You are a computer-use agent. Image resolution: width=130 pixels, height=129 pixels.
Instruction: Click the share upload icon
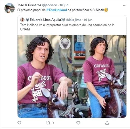[107, 123]
